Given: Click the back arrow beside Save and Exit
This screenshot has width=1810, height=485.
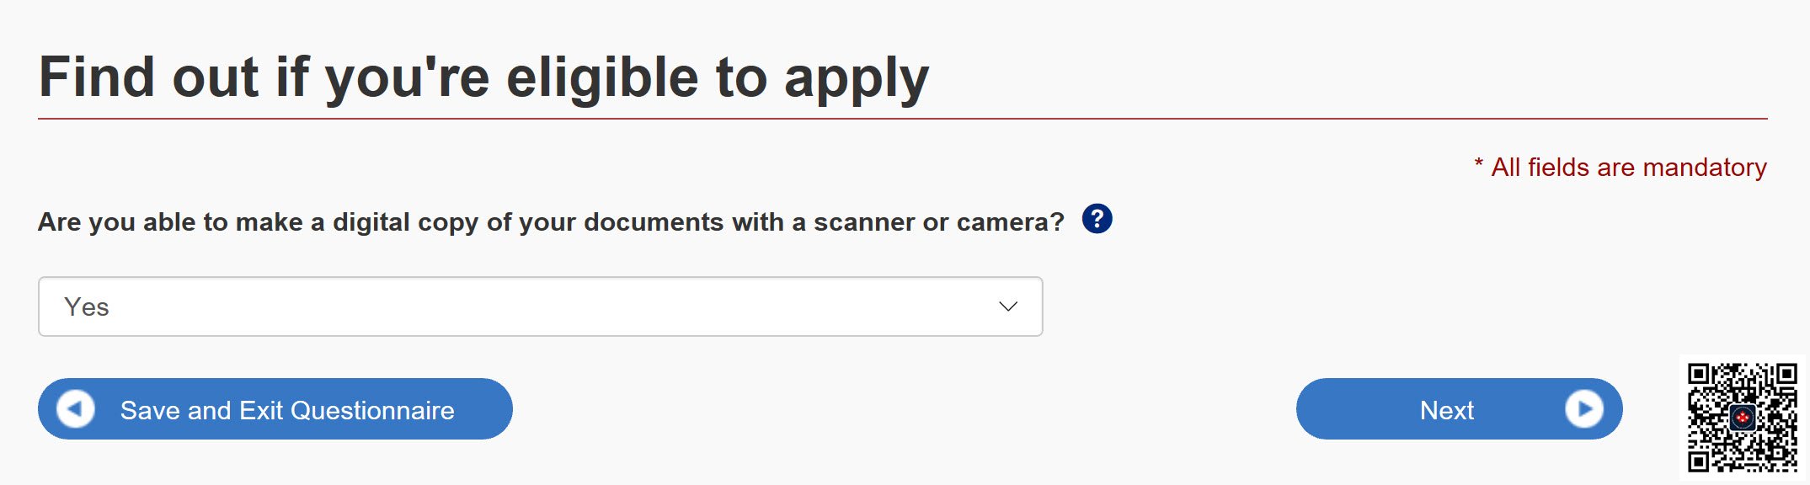Looking at the screenshot, I should 75,409.
